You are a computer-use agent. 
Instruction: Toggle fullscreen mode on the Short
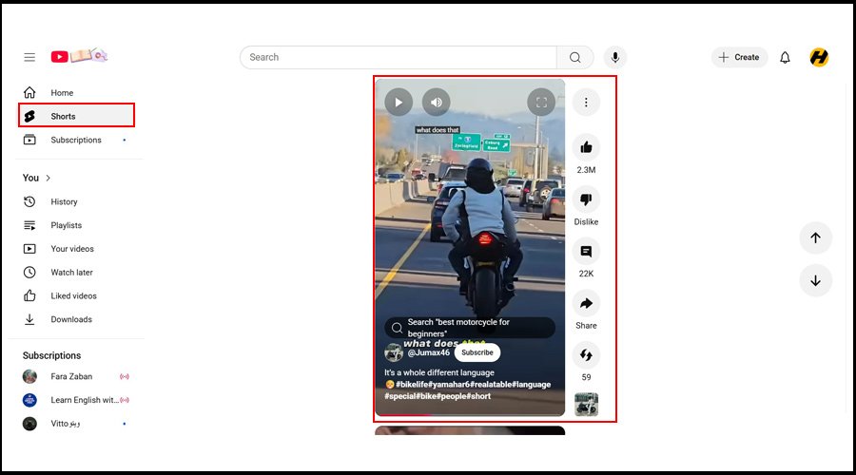(540, 102)
